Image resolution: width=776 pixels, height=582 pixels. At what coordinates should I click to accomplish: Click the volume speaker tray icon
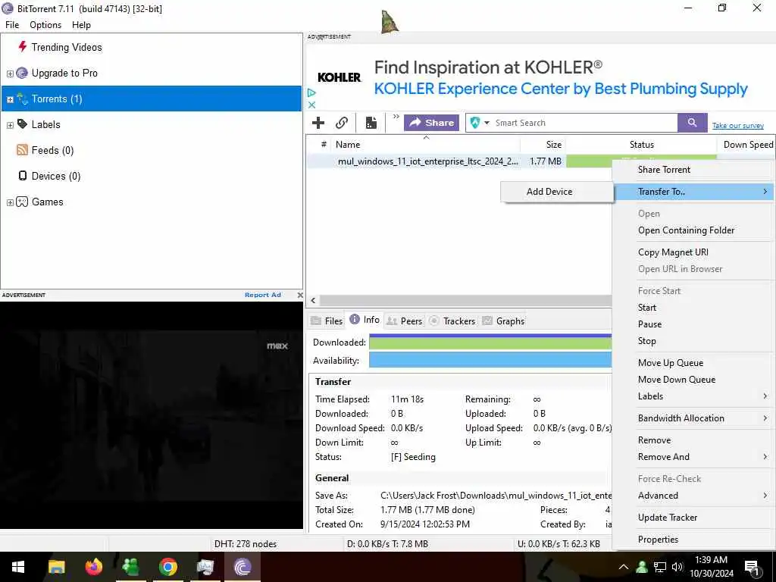[677, 567]
